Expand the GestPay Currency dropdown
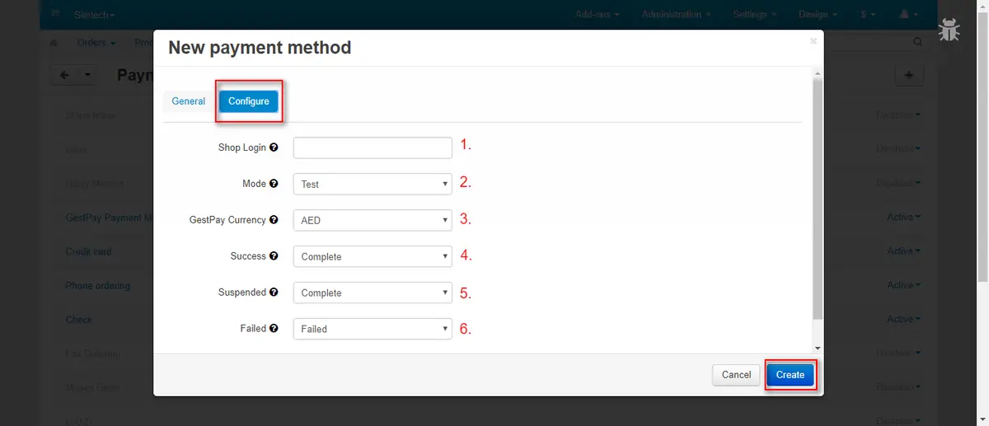 (373, 220)
